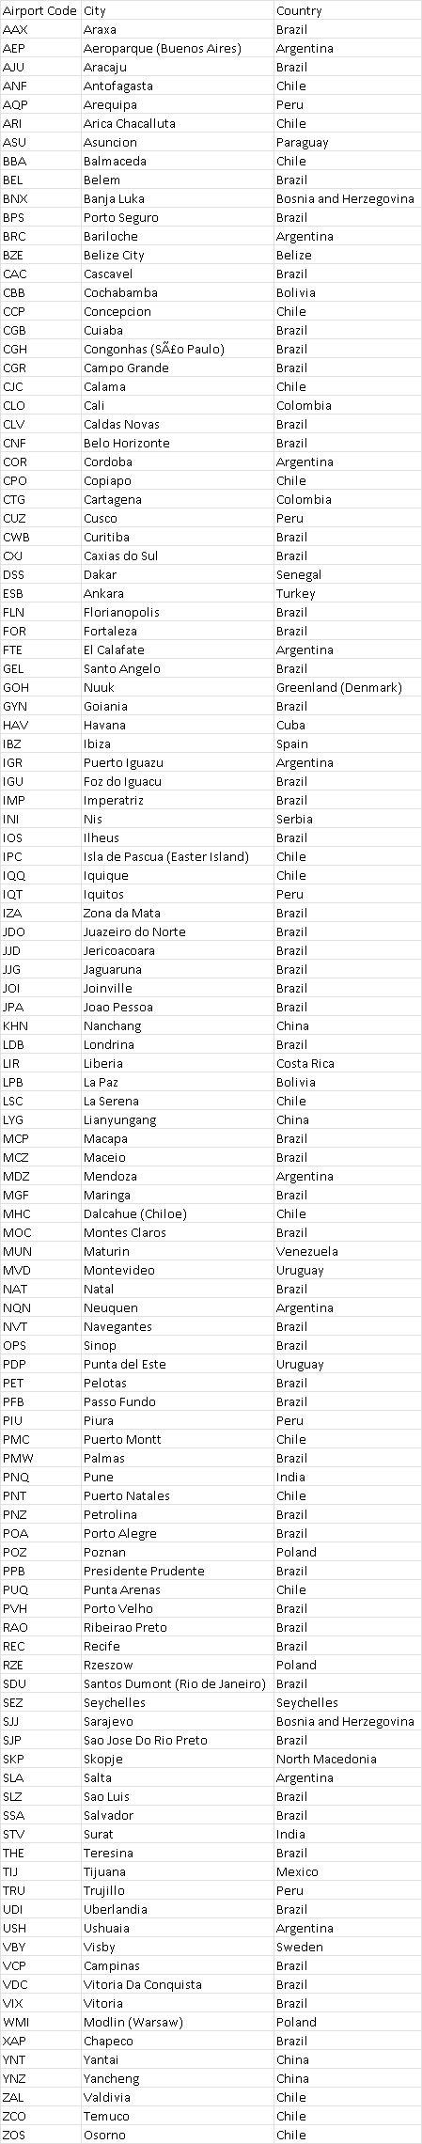The image size is (422, 2144).
Task: Click the AAX airport code cell
Action: [x=40, y=29]
